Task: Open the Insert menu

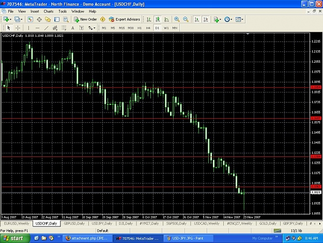Action: [x=35, y=11]
